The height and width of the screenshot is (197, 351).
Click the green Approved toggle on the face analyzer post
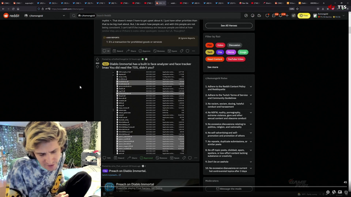tap(146, 158)
